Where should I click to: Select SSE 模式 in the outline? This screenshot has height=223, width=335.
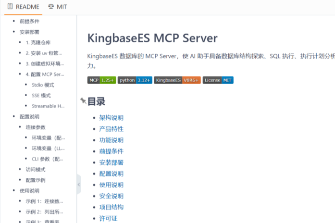pyautogui.click(x=41, y=96)
